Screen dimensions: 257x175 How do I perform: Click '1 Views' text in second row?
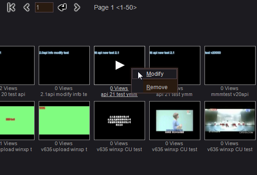click(x=9, y=143)
